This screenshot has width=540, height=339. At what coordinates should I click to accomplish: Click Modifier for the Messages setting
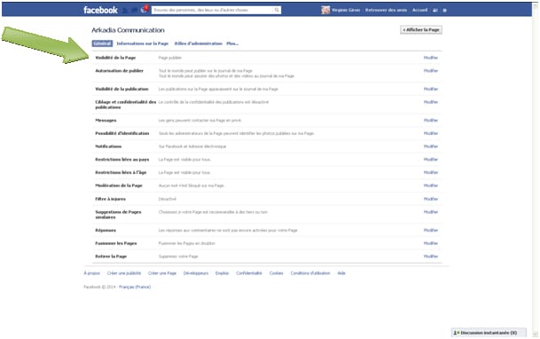[431, 120]
